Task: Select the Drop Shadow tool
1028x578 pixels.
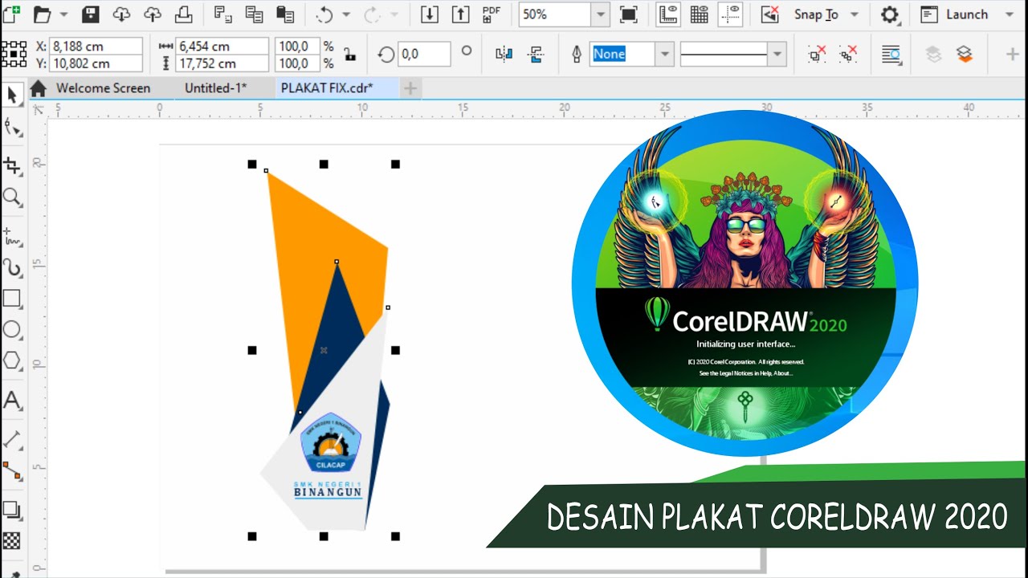Action: click(12, 510)
